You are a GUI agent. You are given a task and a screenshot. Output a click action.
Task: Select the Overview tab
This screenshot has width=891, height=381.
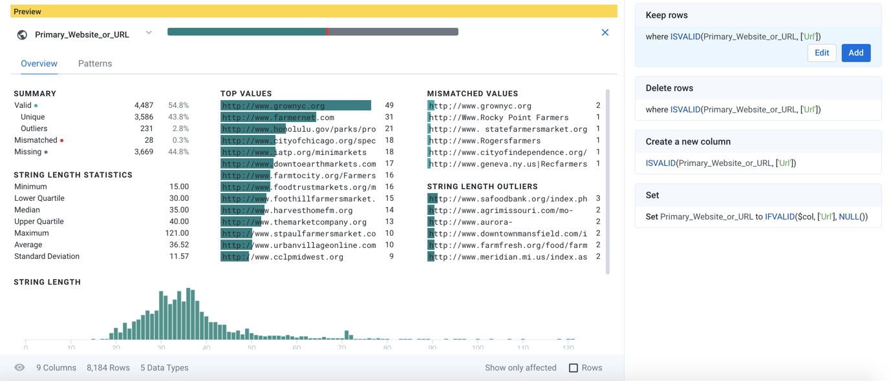click(39, 63)
